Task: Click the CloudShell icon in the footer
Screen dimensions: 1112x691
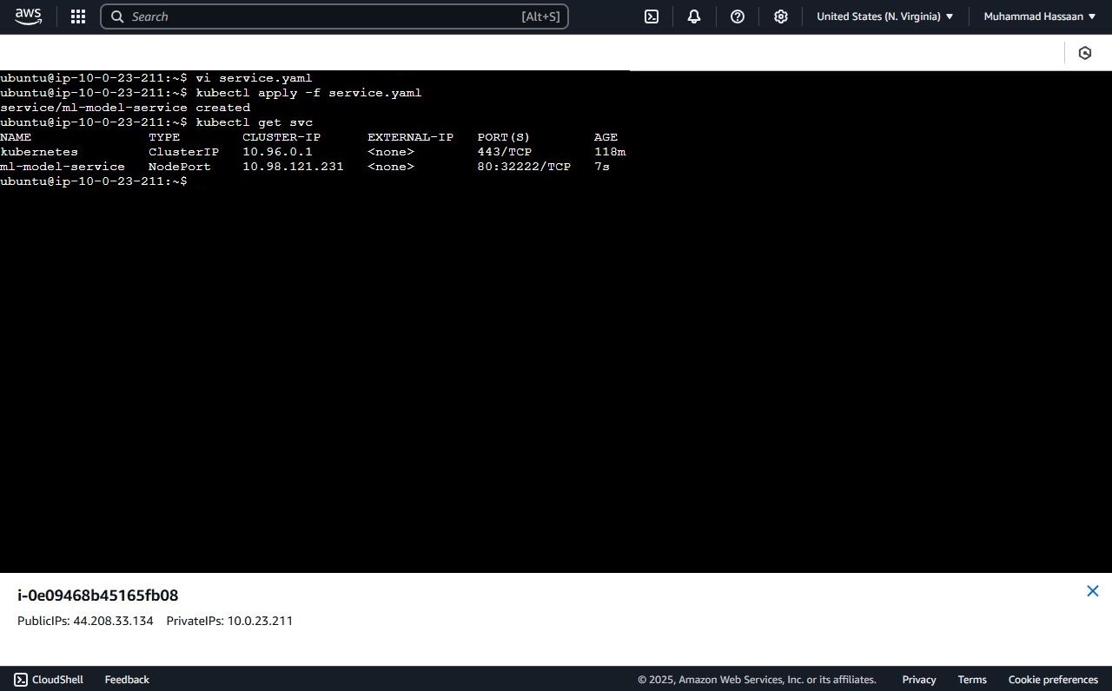Action: 21,680
